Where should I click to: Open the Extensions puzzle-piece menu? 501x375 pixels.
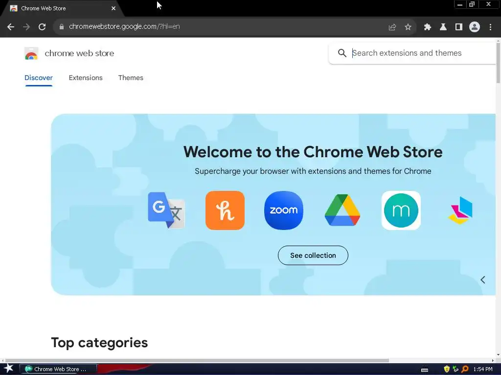[427, 27]
